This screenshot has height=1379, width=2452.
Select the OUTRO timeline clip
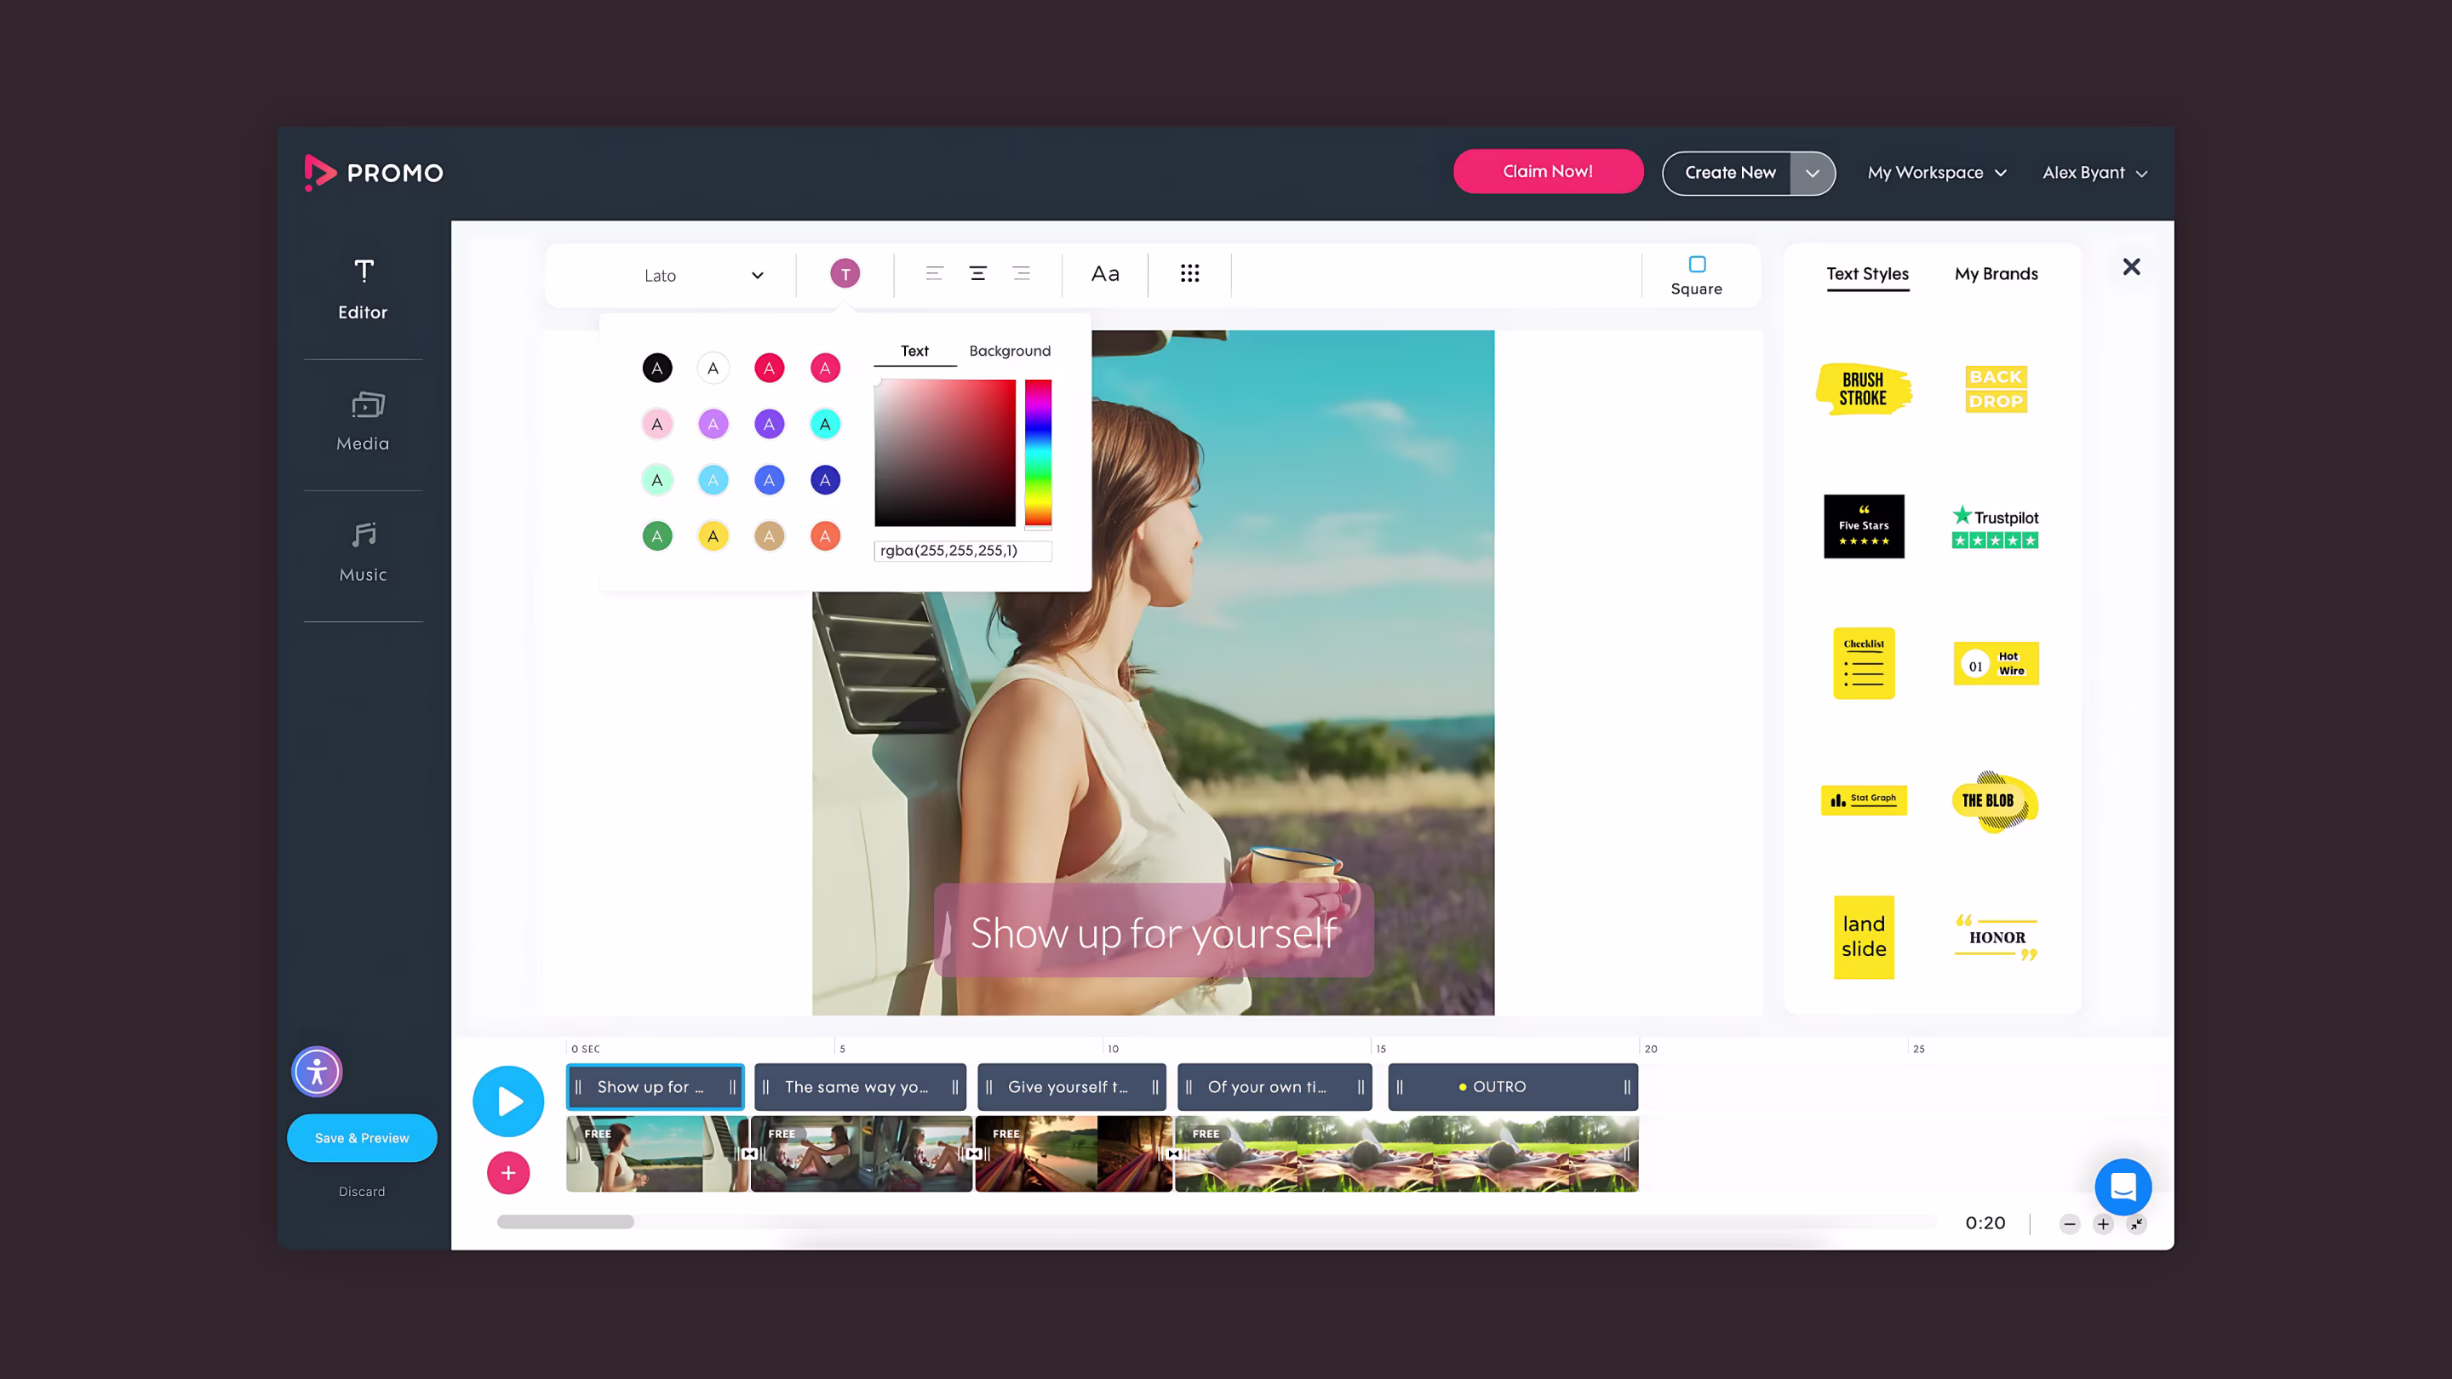point(1513,1087)
